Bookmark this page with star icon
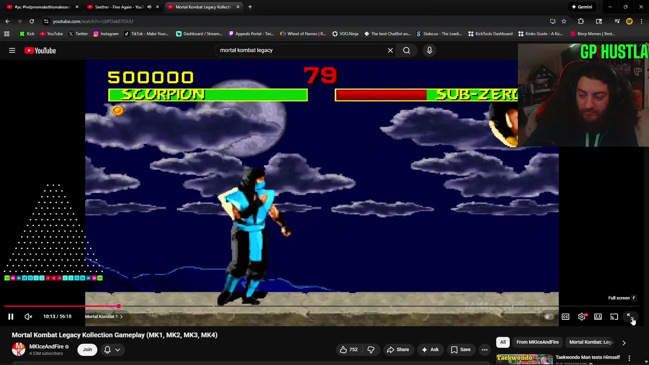The width and height of the screenshot is (649, 365). [563, 21]
